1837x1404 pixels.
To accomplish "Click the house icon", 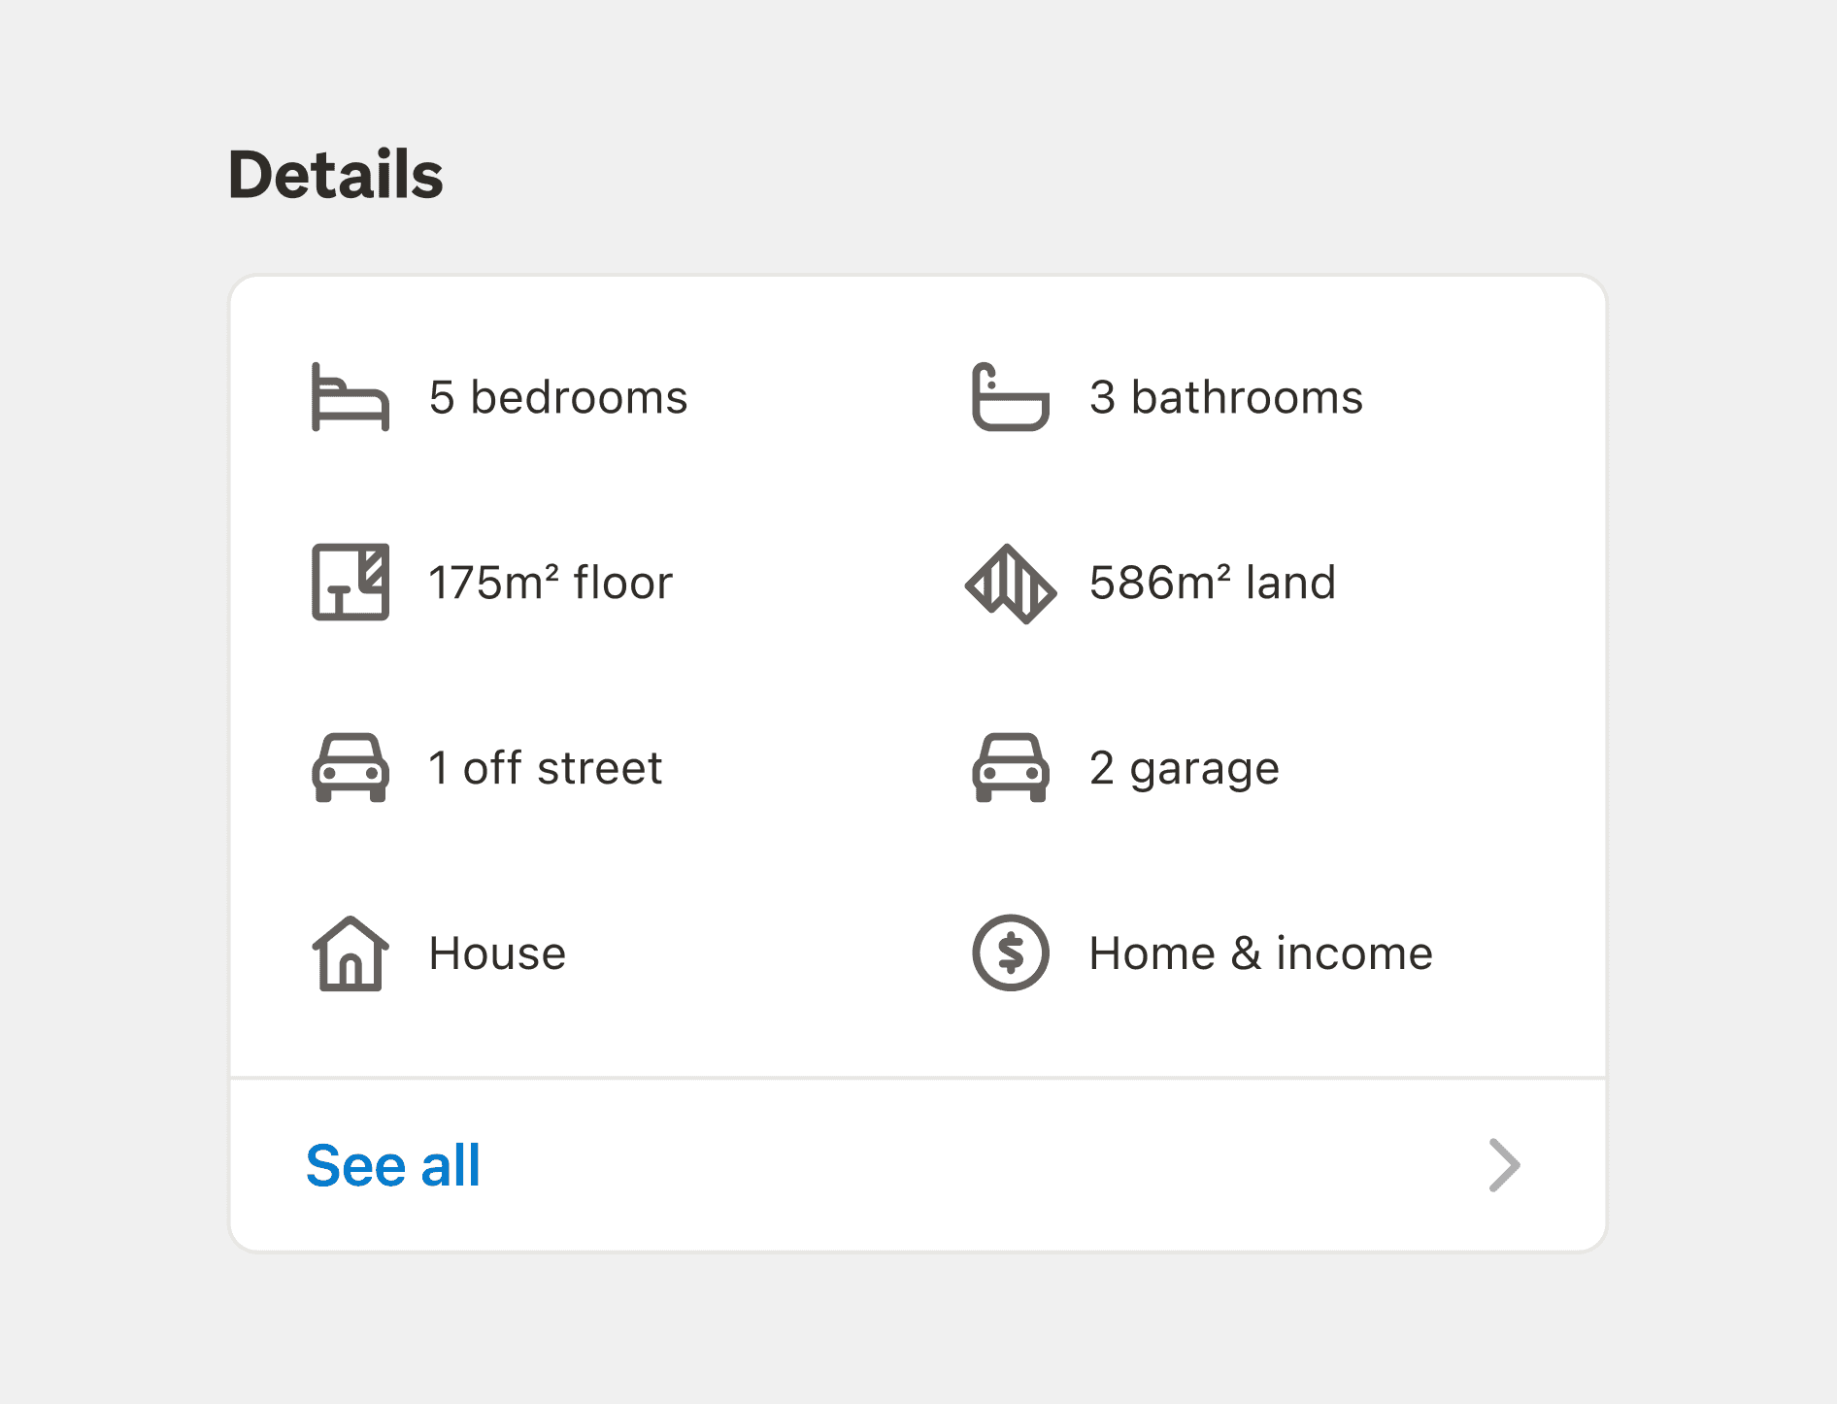I will tap(351, 953).
